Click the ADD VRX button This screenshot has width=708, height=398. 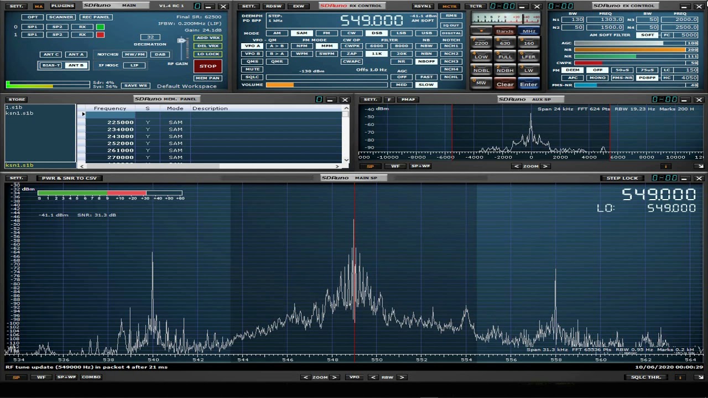pyautogui.click(x=208, y=38)
